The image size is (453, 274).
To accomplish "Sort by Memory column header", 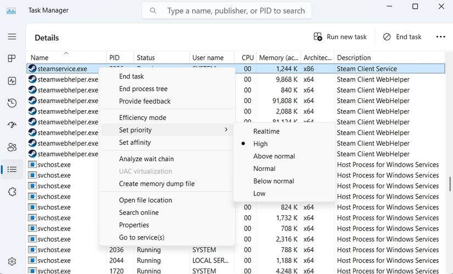I will click(278, 58).
